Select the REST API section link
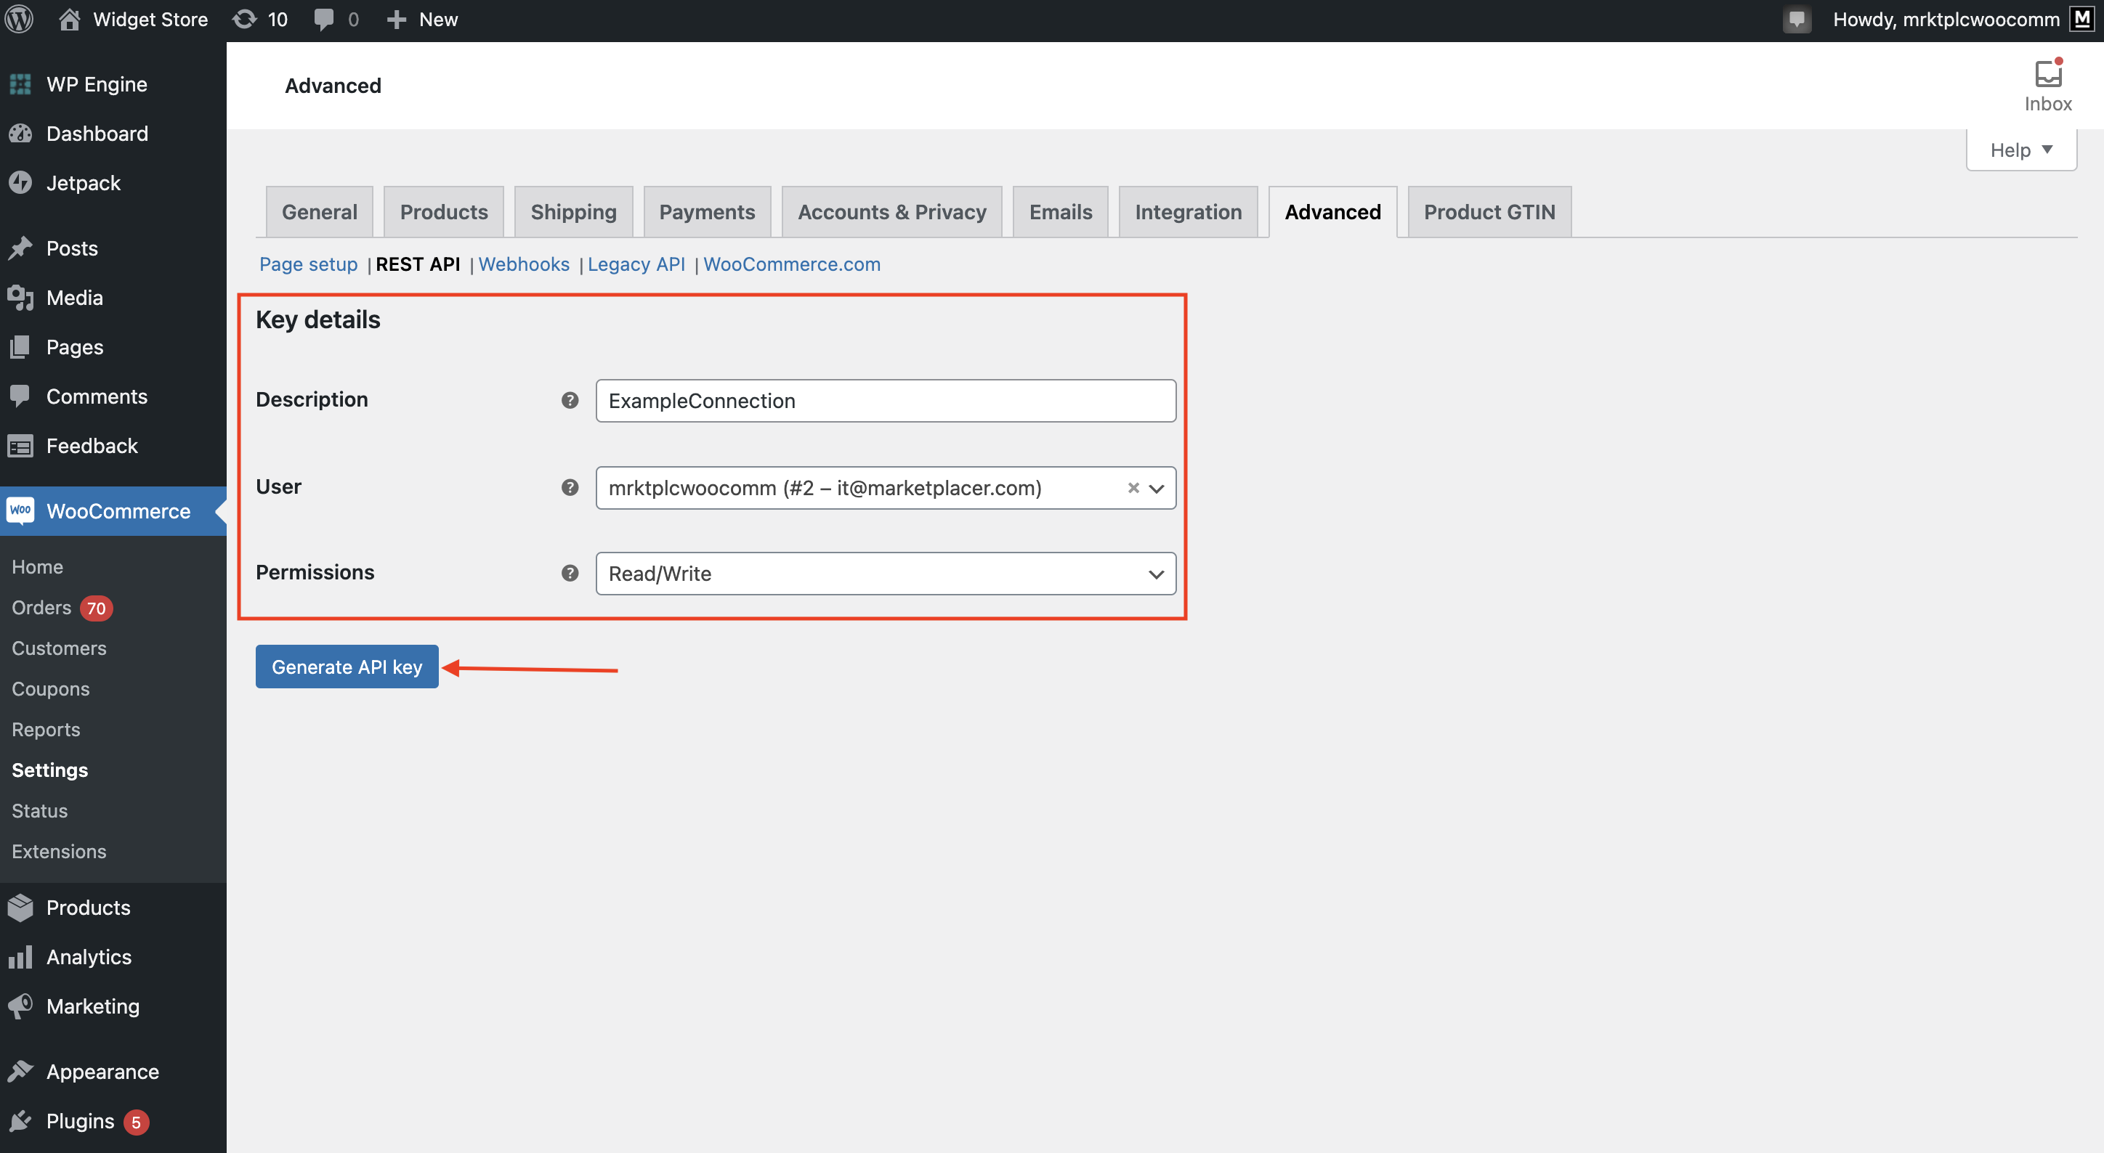This screenshot has height=1153, width=2104. [x=417, y=264]
